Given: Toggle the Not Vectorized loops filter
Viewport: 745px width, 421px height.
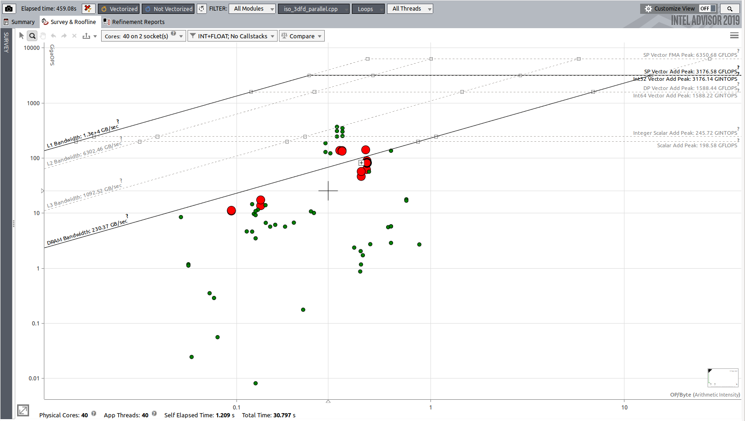Looking at the screenshot, I should click(x=168, y=9).
